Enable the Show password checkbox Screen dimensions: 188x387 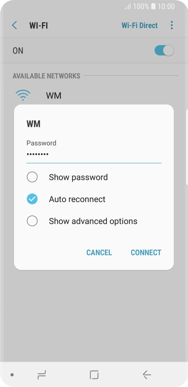32,177
